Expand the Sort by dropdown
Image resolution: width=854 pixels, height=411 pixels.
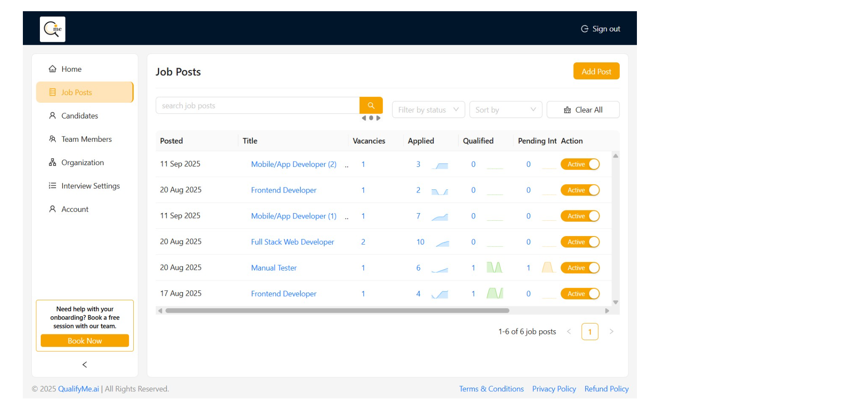click(505, 110)
